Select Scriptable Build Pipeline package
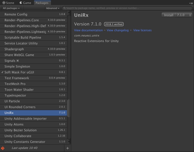 pos(33,37)
